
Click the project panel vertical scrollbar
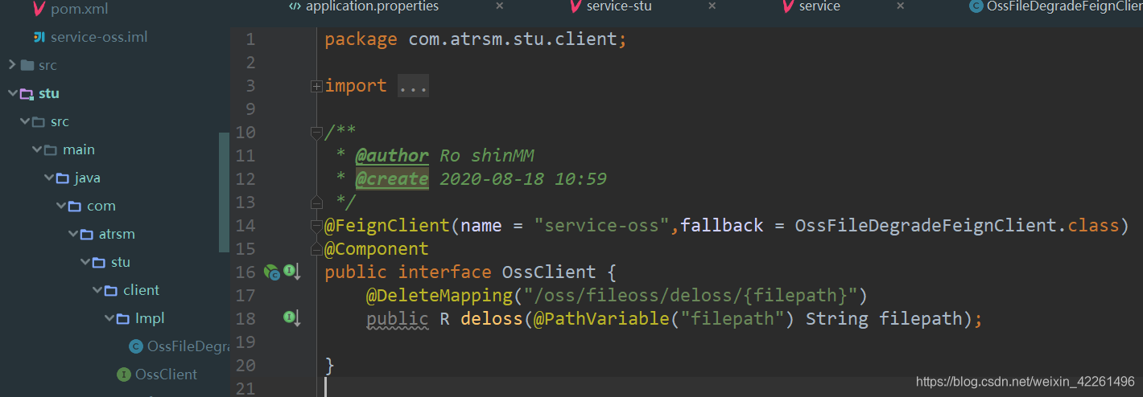click(224, 192)
